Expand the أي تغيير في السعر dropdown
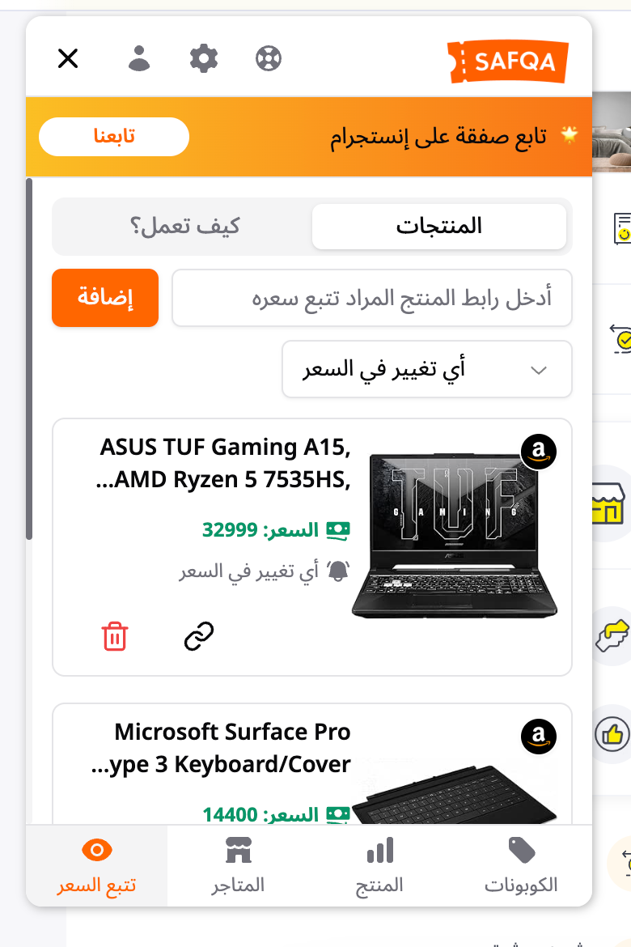 pos(427,369)
